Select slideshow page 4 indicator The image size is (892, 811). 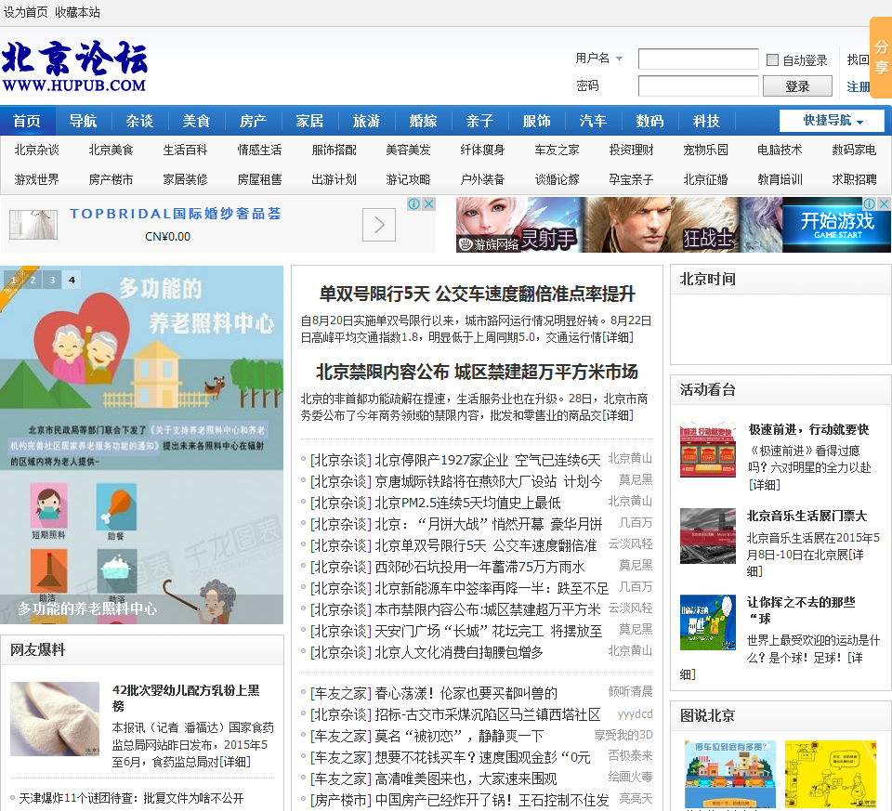click(72, 280)
